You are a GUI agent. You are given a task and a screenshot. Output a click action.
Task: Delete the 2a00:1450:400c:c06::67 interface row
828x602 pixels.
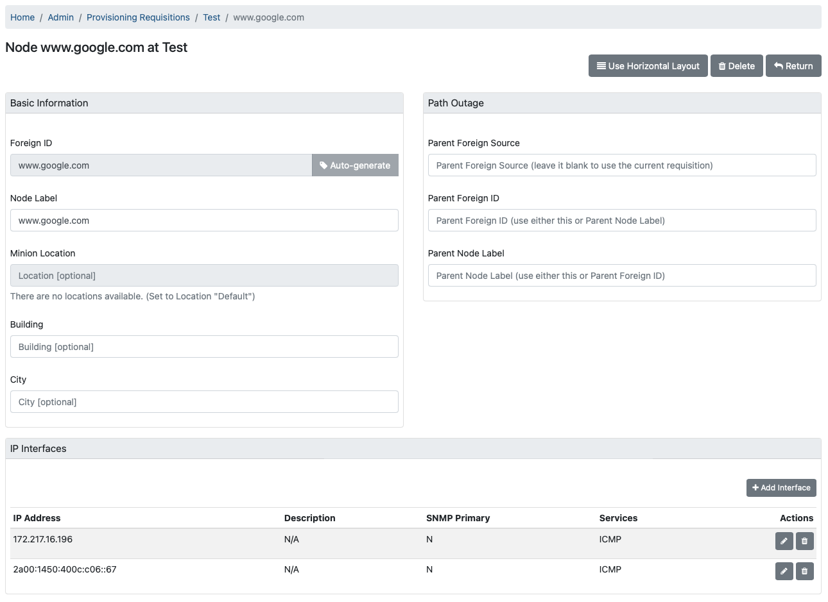click(804, 571)
